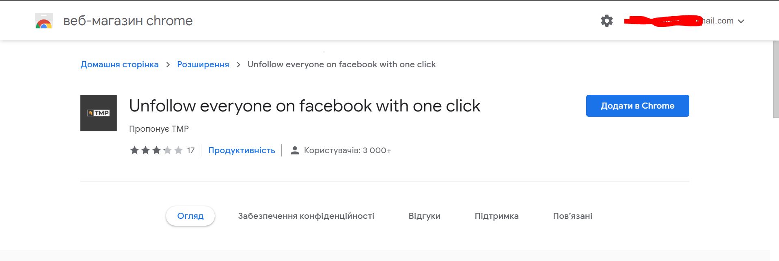Switch to Забезпечення конфіденційності tab
Screen dimensions: 779x261
coord(306,216)
